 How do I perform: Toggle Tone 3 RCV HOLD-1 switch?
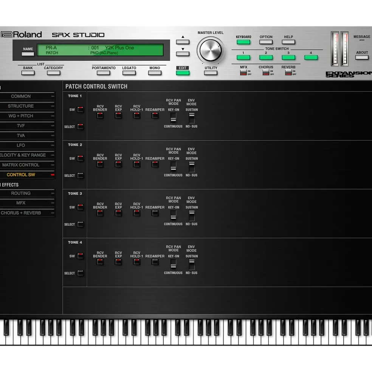(136, 213)
